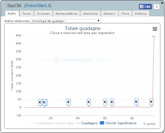Click the chart subtitle Clicca e trascina

(83, 33)
